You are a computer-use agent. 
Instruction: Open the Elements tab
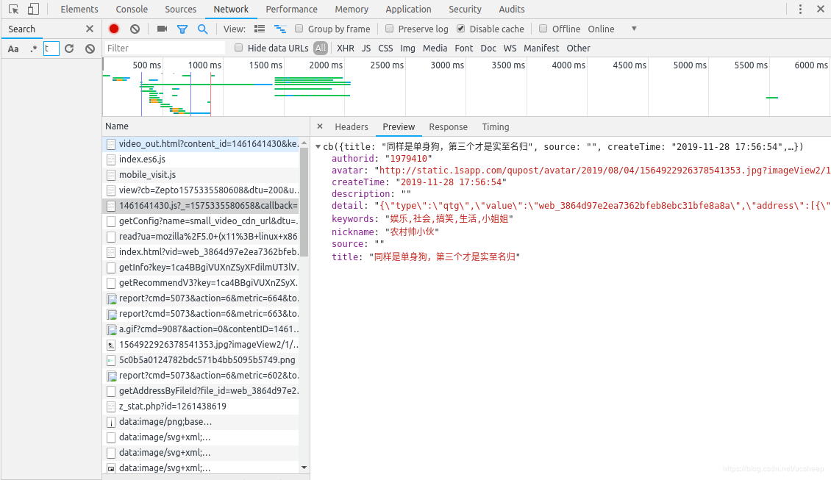point(79,9)
